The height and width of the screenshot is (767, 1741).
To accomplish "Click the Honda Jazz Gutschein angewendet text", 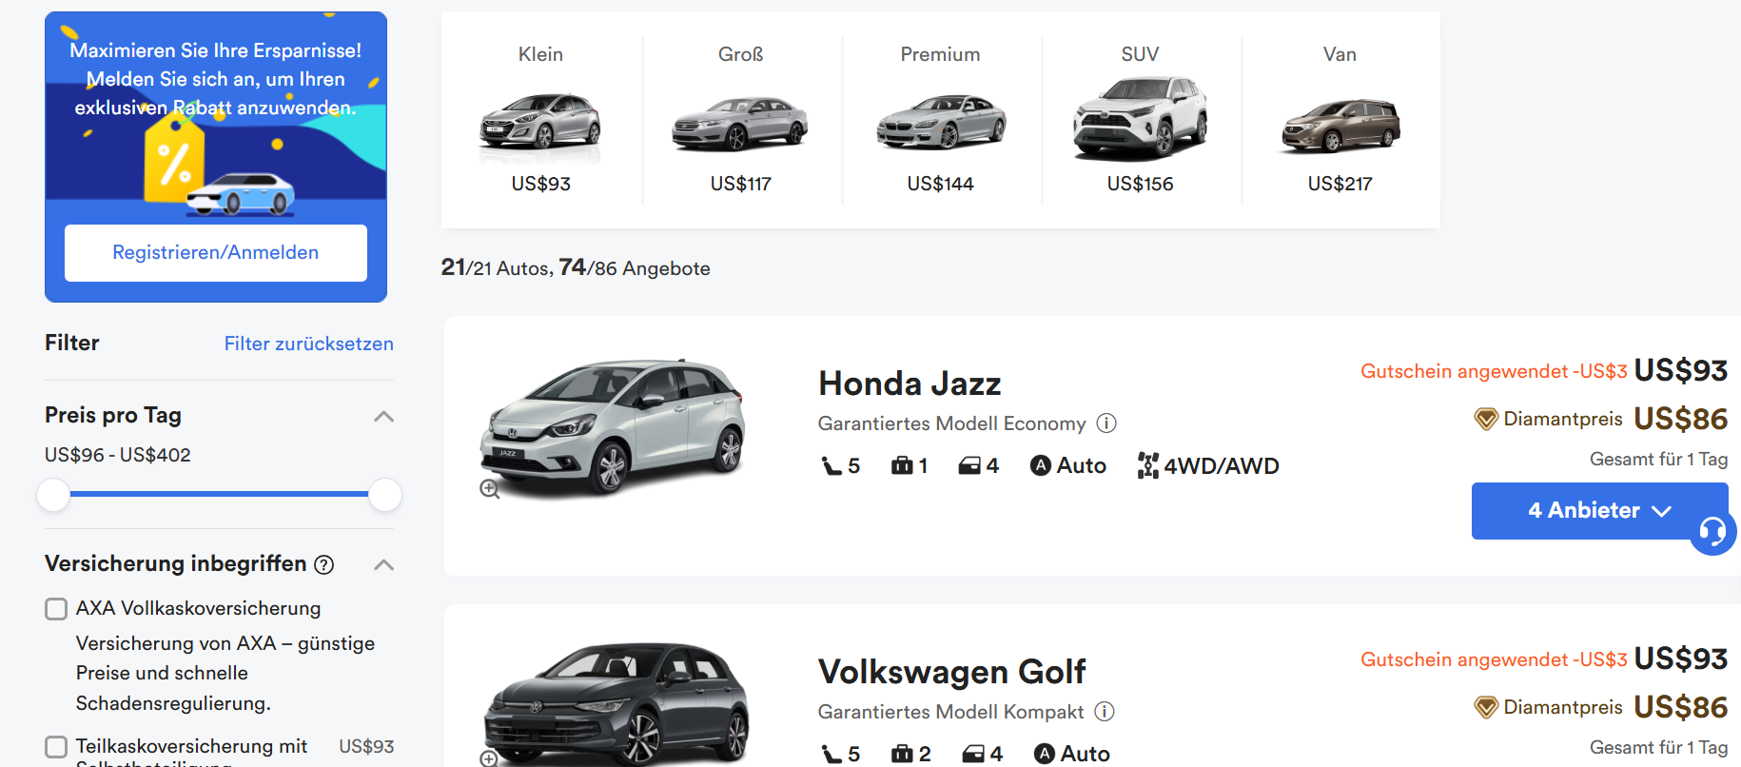I will pos(1494,371).
